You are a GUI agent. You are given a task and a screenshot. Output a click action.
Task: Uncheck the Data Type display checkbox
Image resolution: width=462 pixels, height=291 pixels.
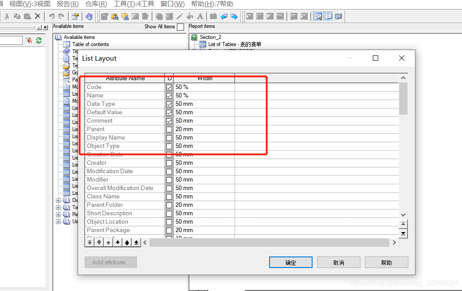pos(169,104)
